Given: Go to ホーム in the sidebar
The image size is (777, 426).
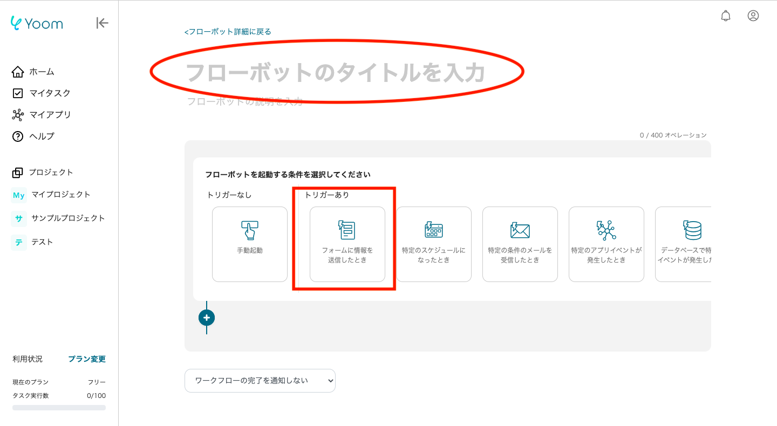Looking at the screenshot, I should coord(41,72).
